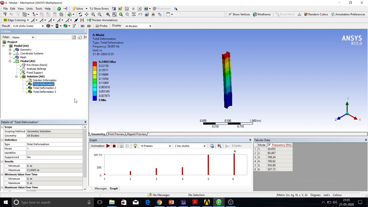Play the mode shape animation
This screenshot has width=368, height=207.
108,146
